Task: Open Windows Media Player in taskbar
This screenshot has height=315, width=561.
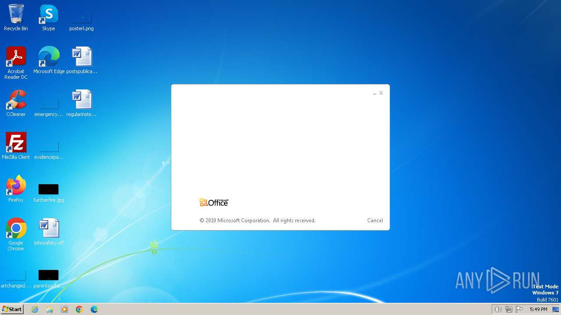Action: [64, 309]
